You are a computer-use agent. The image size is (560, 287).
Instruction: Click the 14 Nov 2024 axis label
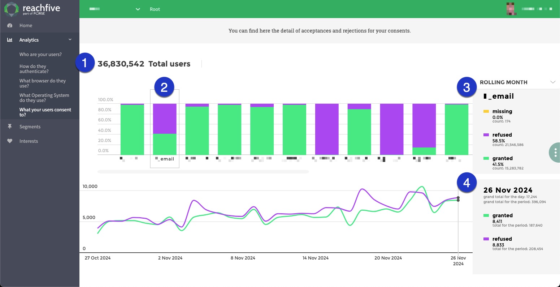coord(316,258)
